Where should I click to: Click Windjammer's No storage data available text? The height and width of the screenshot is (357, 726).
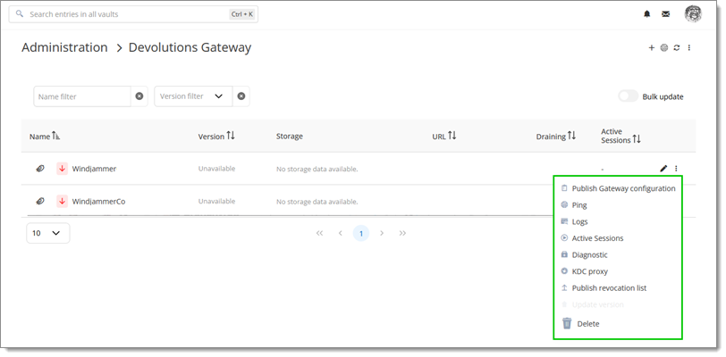click(x=317, y=170)
